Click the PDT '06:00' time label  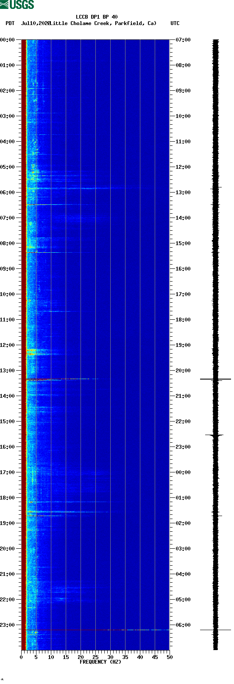pos(8,193)
